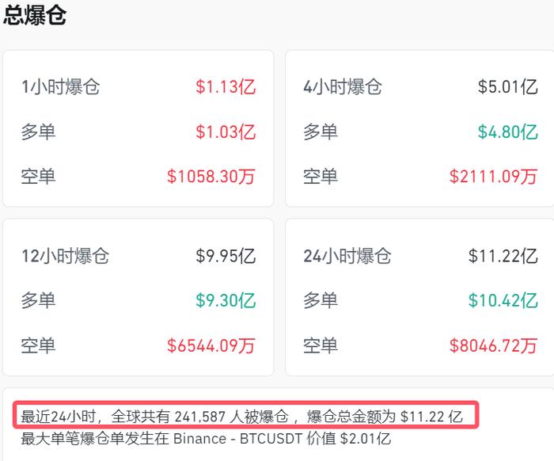554x461 pixels.
Task: Click the 多单 label in 24小时 card
Action: tap(321, 300)
